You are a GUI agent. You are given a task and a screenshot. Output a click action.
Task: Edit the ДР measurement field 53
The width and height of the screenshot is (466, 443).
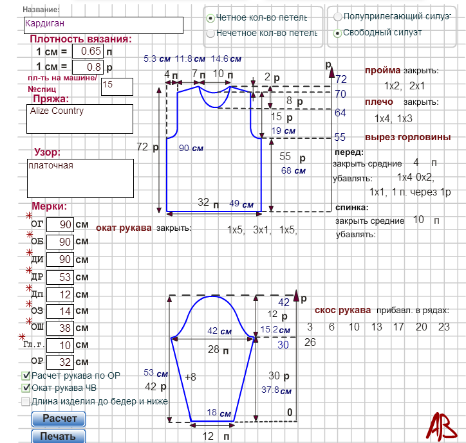[60, 277]
